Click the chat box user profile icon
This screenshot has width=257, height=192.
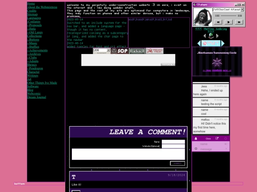(x=196, y=138)
